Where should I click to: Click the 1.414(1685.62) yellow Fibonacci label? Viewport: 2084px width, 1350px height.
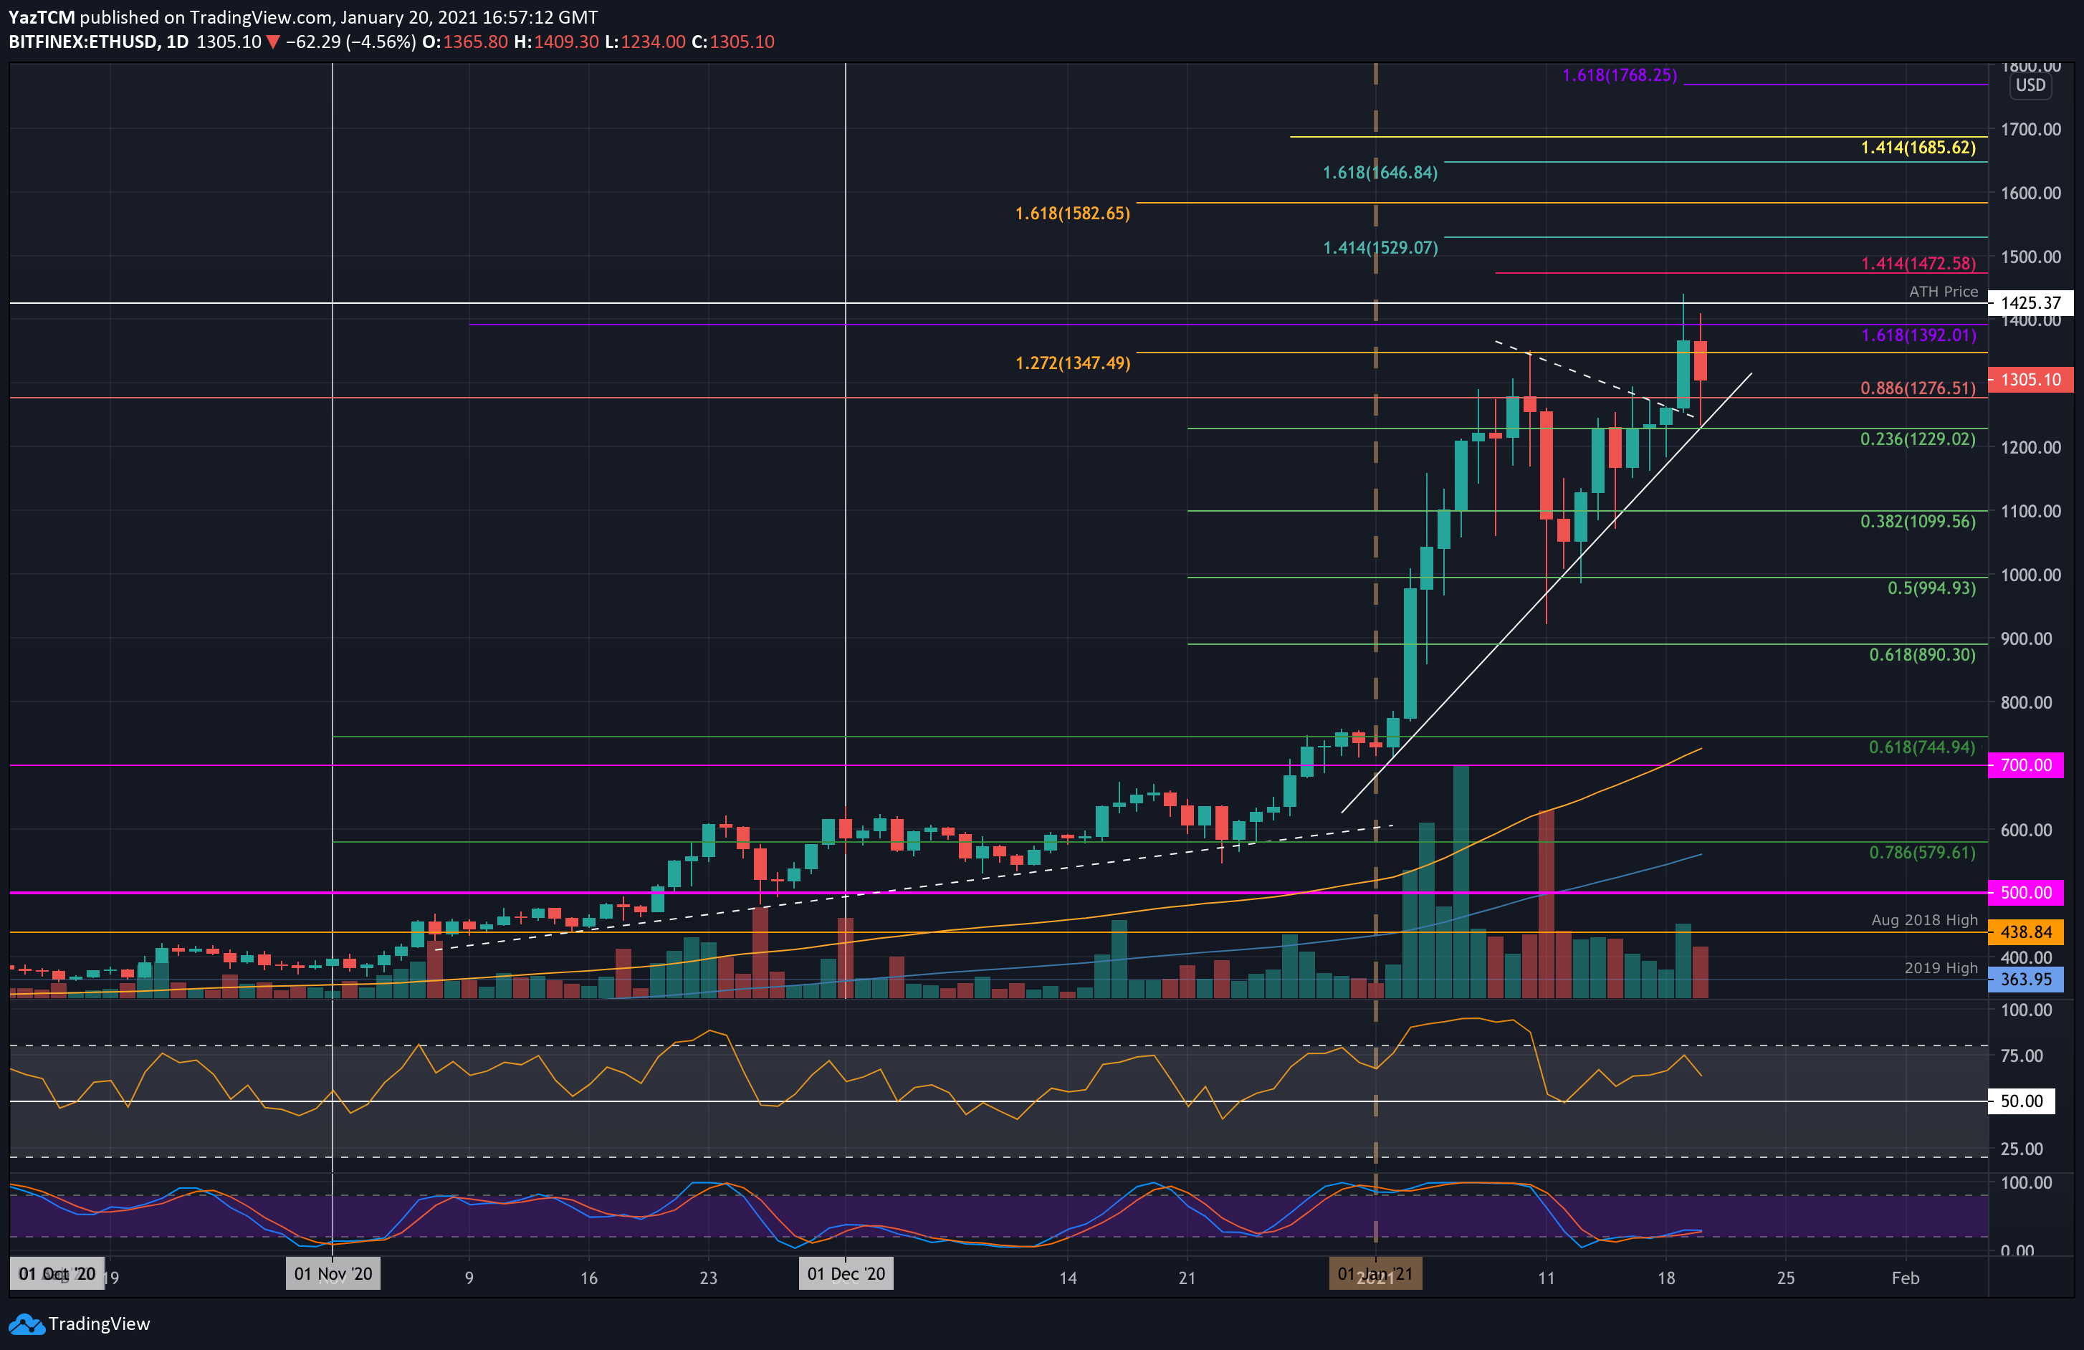(x=1918, y=148)
